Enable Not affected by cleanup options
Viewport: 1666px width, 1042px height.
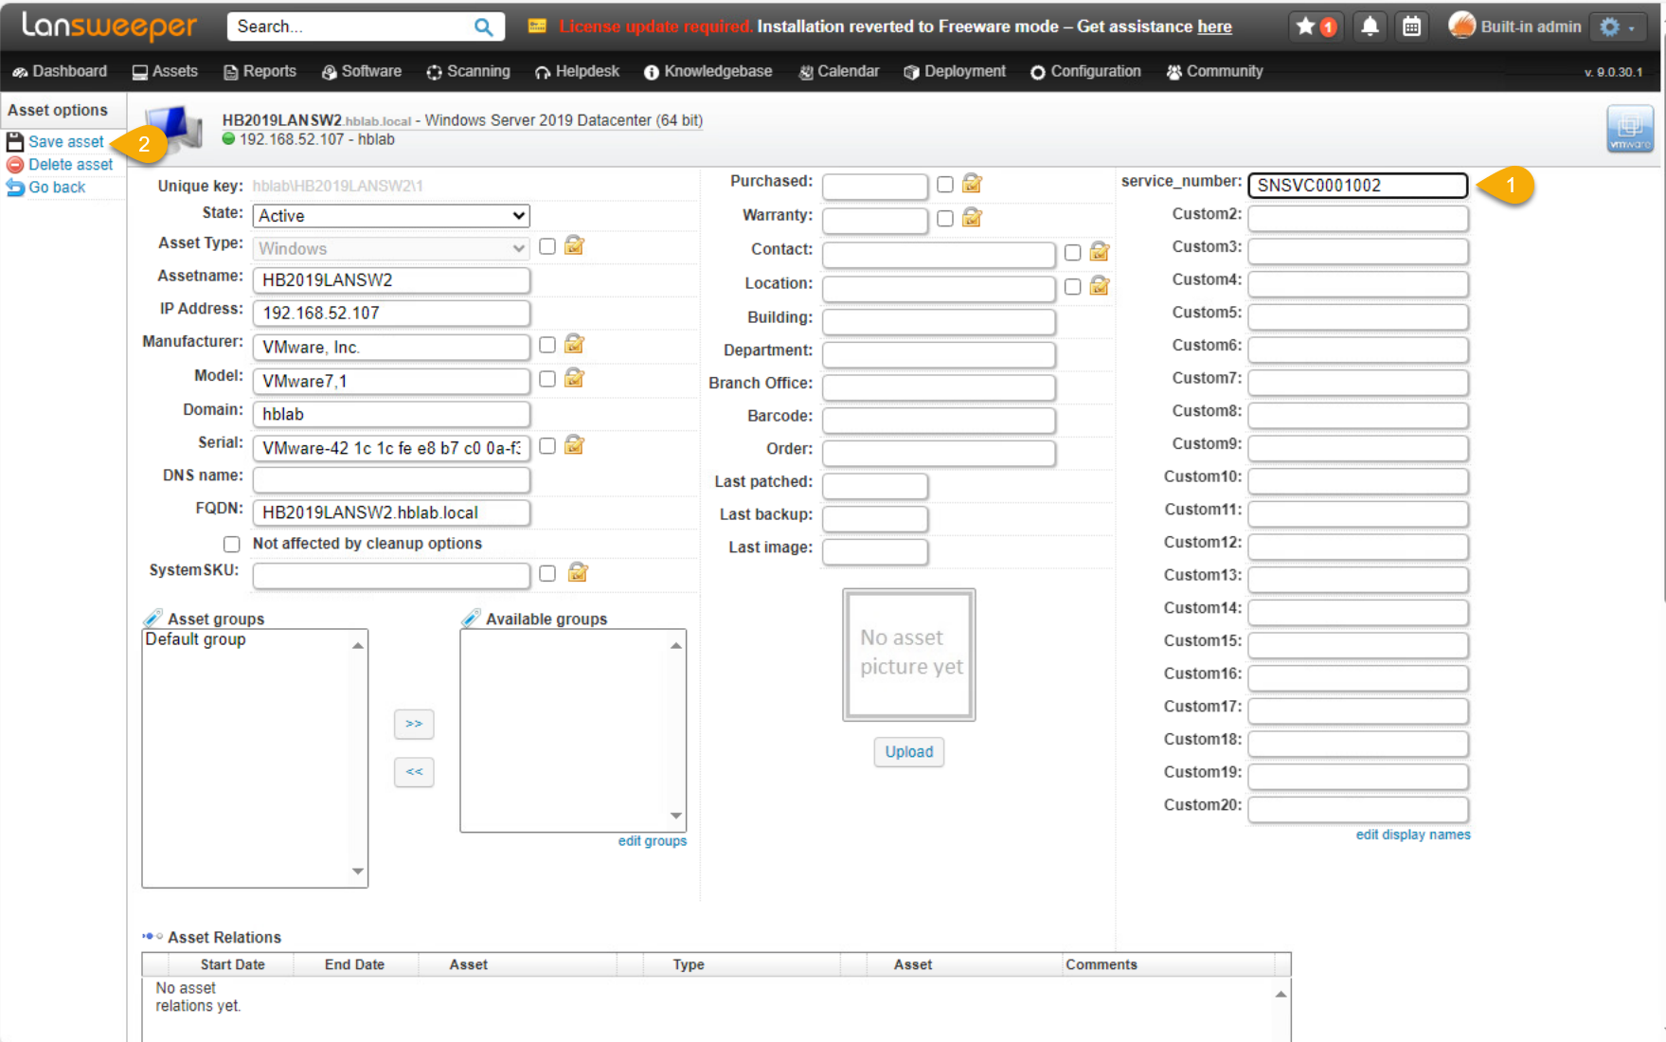[x=232, y=544]
